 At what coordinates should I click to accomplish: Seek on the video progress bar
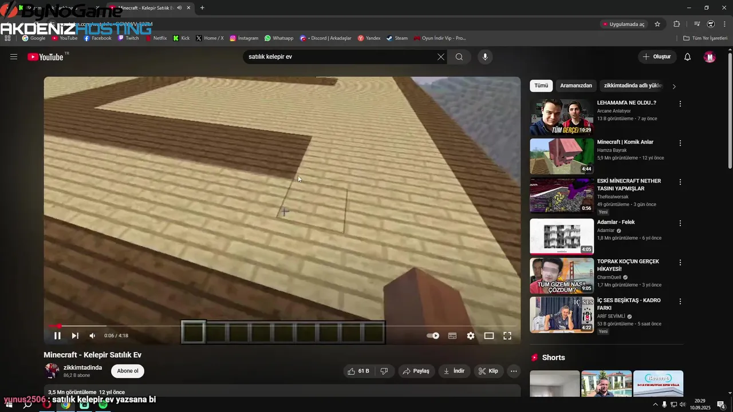pos(282,326)
